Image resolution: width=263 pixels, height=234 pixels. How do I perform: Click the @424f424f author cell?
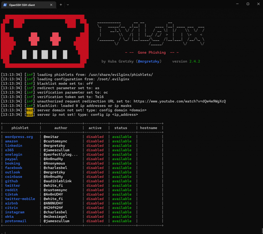click(53, 208)
